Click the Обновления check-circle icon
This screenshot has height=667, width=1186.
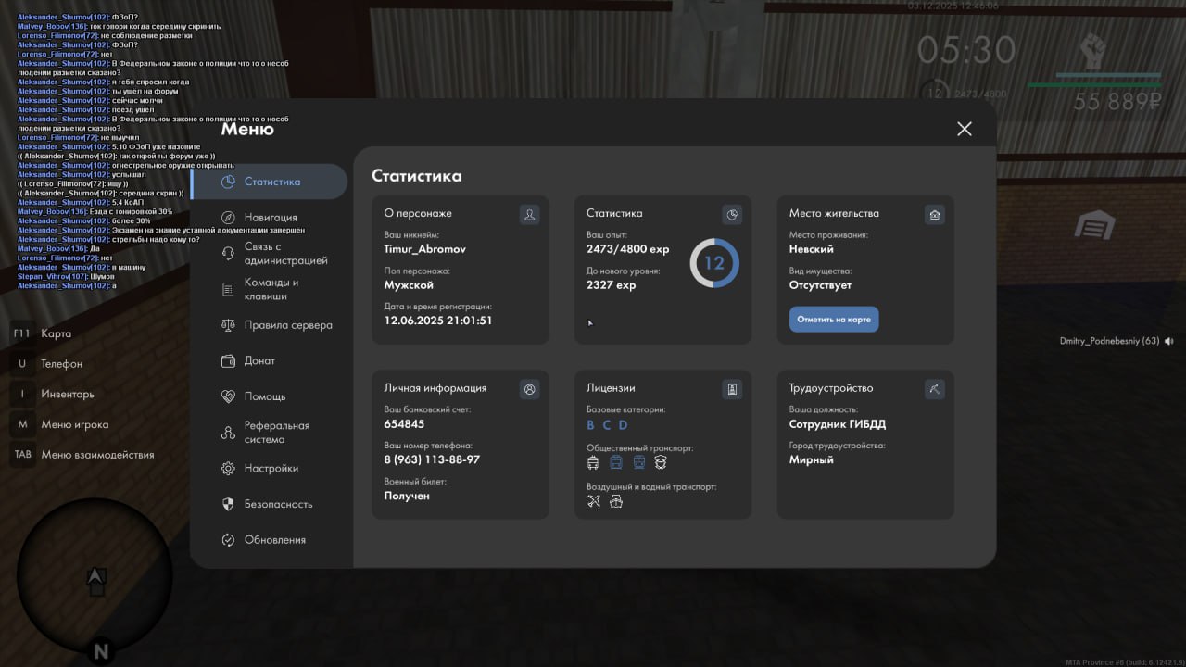228,540
